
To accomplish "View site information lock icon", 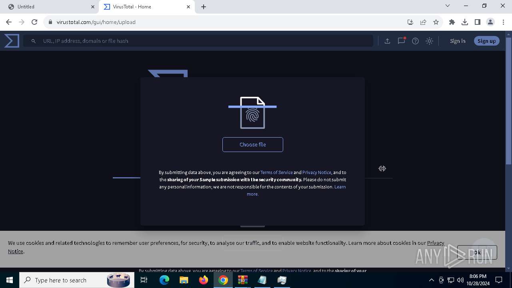I will (50, 22).
